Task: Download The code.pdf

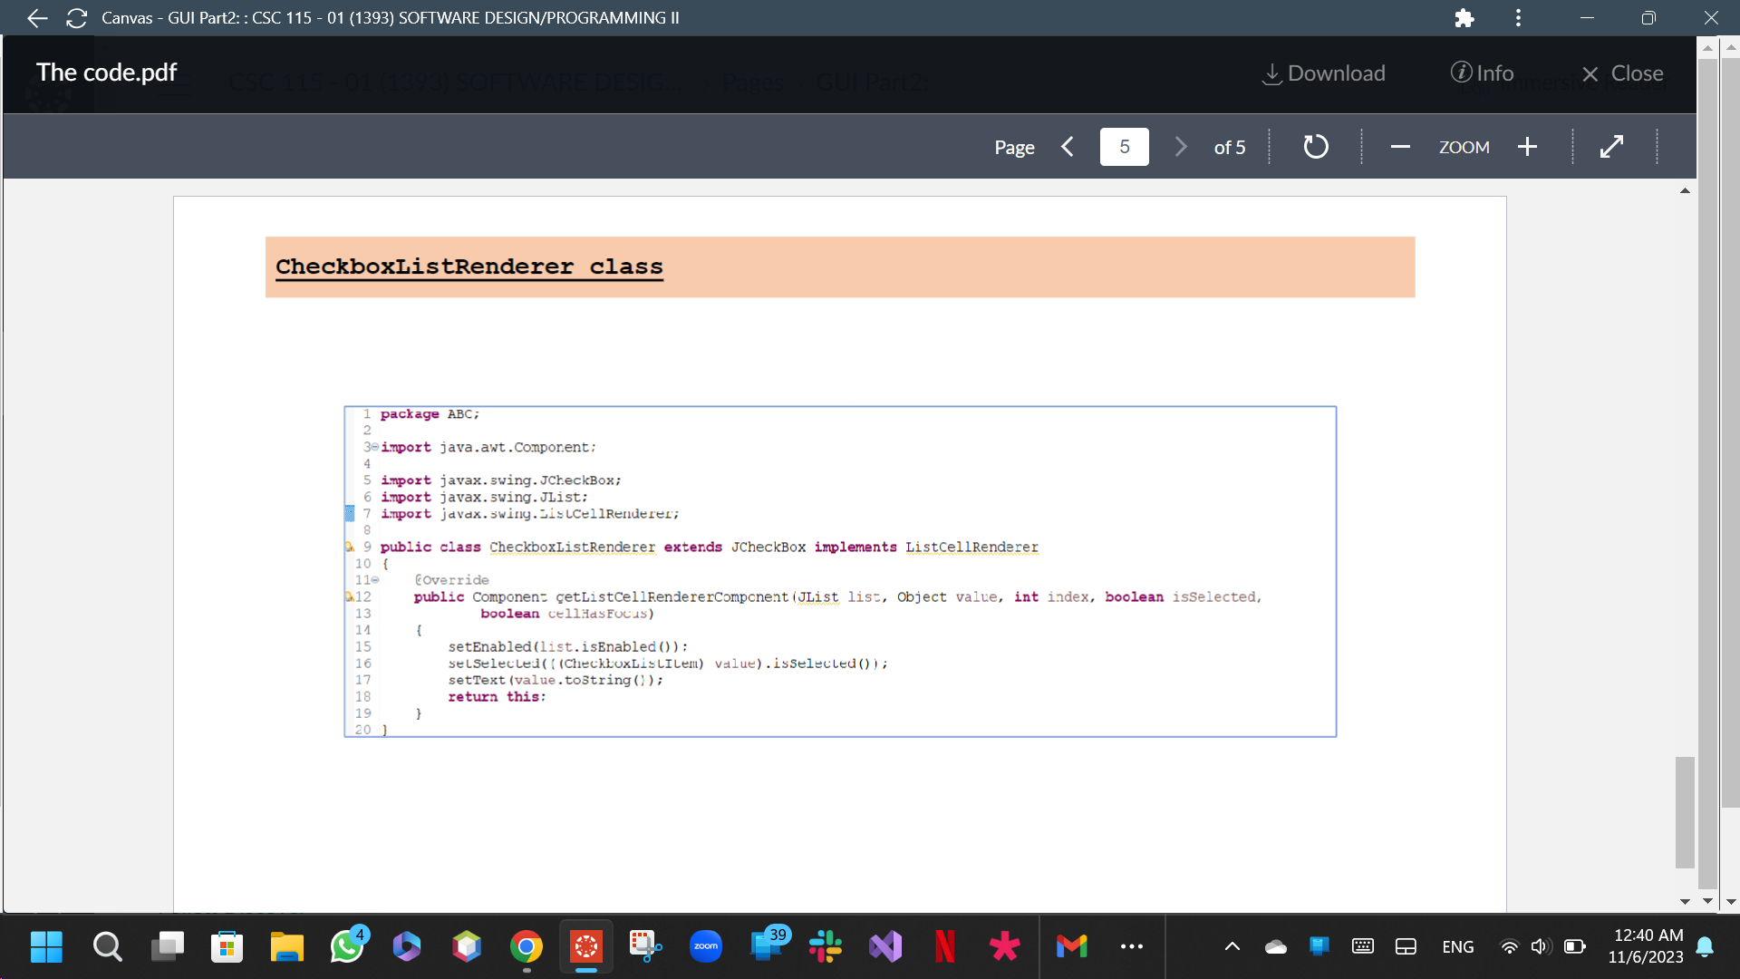Action: pyautogui.click(x=1323, y=73)
